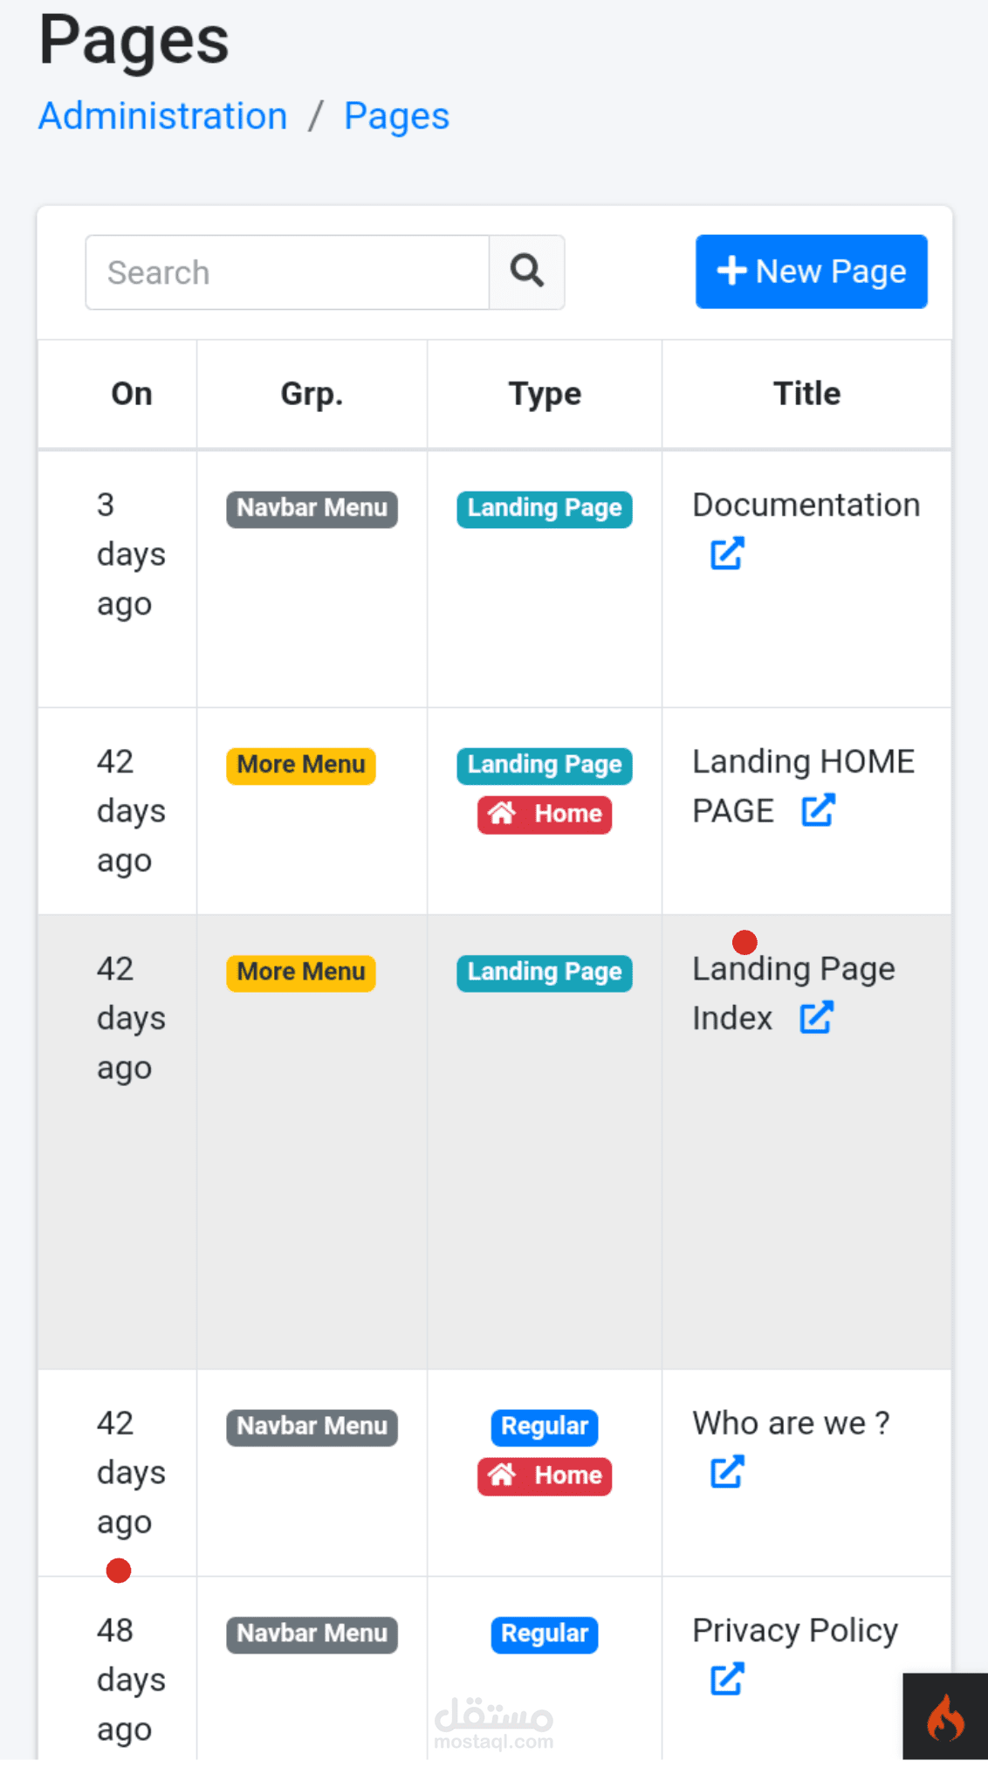Screen dimensions: 988x1788
Task: Click the Title column header
Action: coord(806,394)
